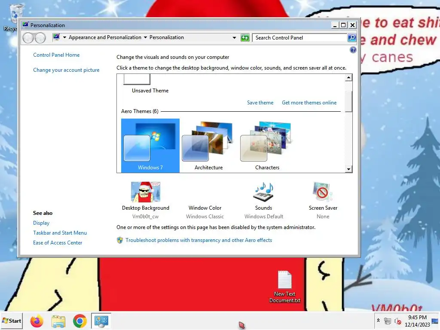
Task: Expand the address bar history dropdown
Action: coord(234,38)
